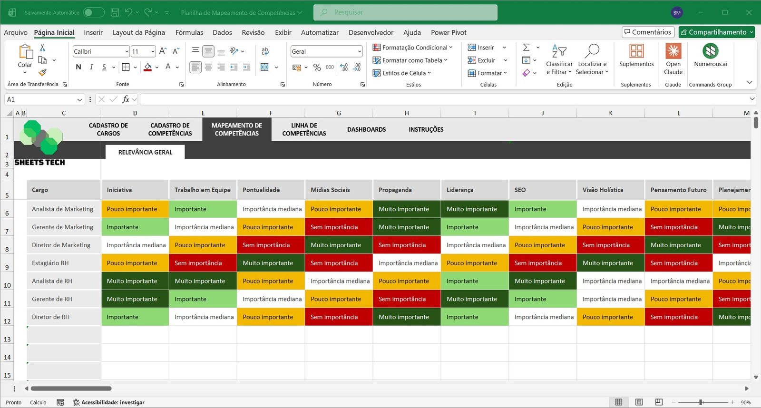
Task: Click the Wrap Text icon
Action: 265,51
